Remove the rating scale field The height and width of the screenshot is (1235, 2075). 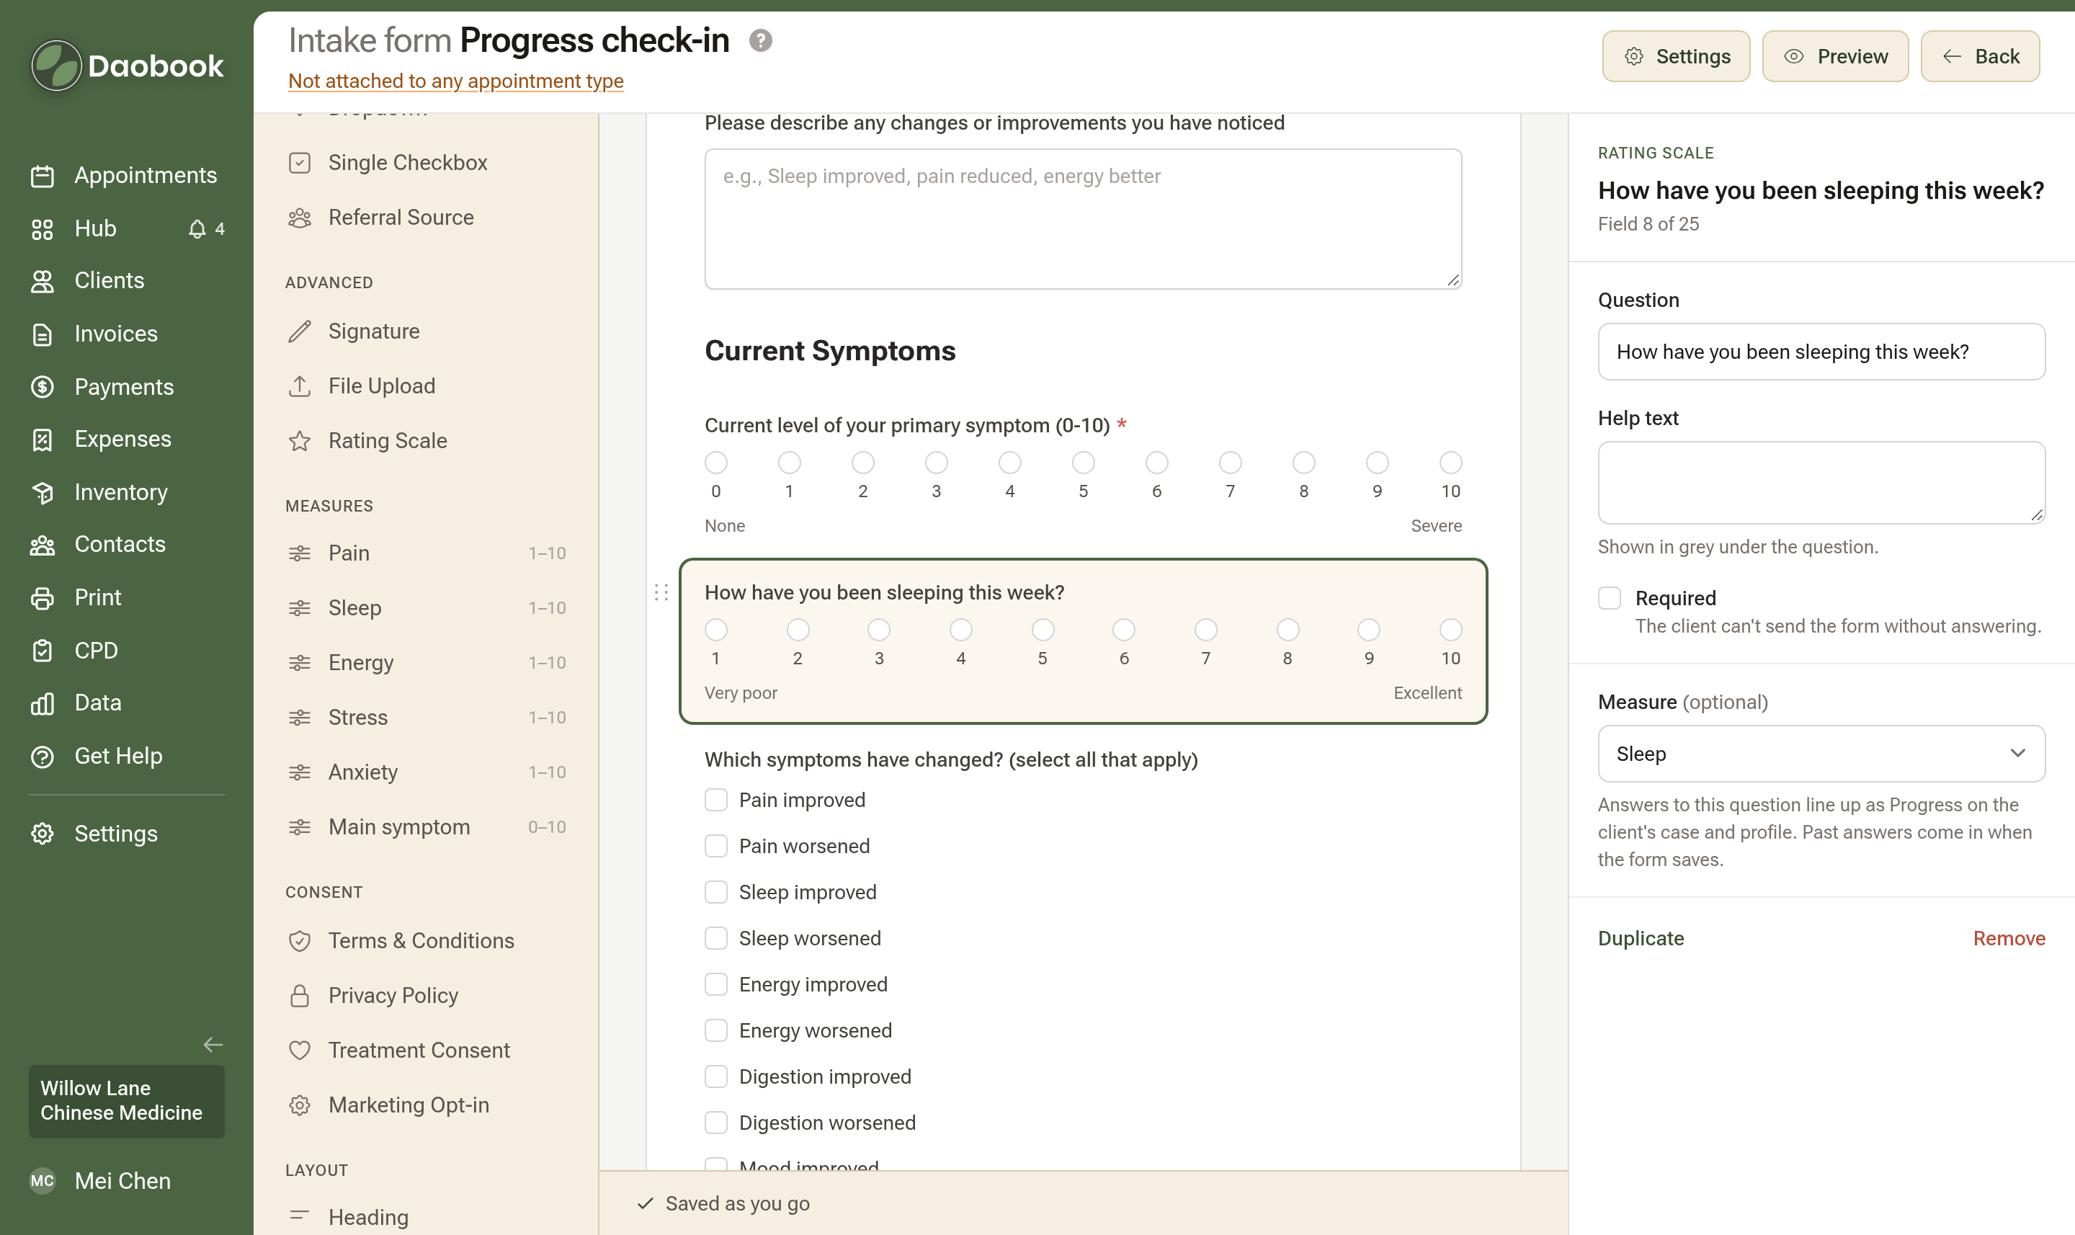tap(2009, 939)
